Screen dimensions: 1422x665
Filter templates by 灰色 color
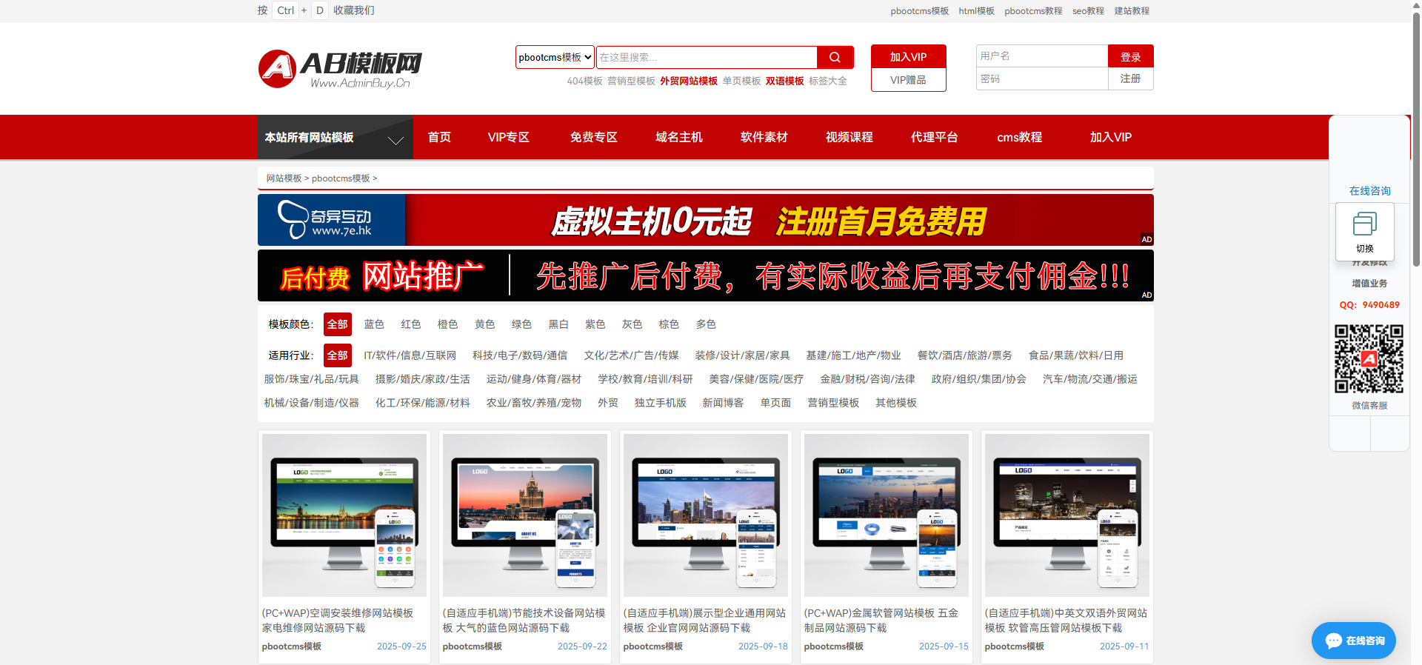pyautogui.click(x=632, y=324)
